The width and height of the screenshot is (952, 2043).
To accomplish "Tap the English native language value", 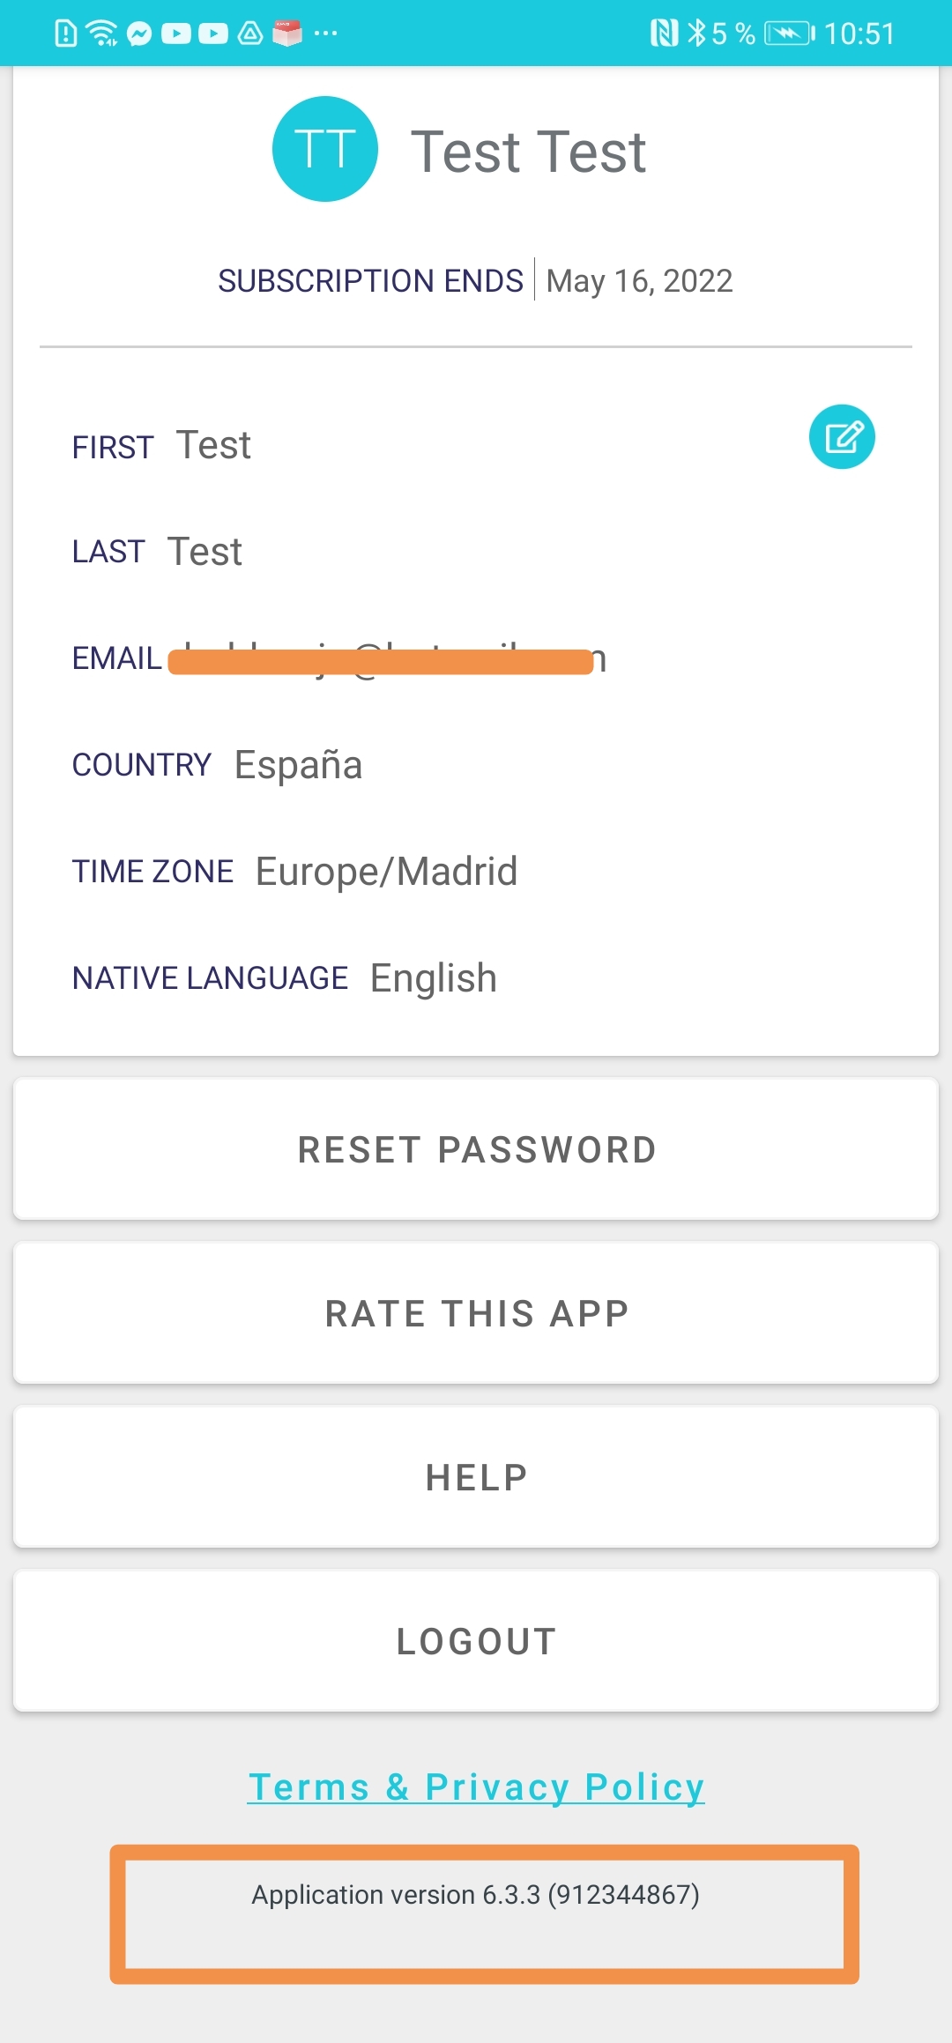I will point(434,978).
